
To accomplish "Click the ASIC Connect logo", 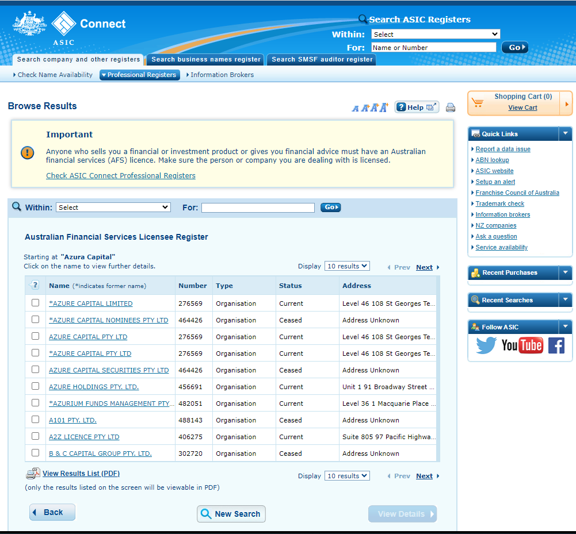I will (69, 28).
